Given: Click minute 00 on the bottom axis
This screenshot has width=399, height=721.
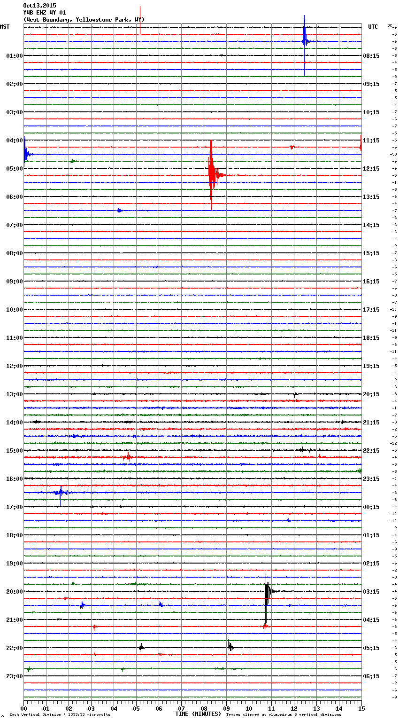Looking at the screenshot, I should click(x=24, y=708).
